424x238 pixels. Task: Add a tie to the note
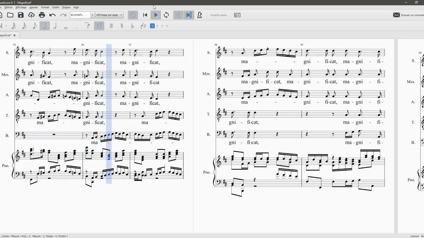coord(87,25)
